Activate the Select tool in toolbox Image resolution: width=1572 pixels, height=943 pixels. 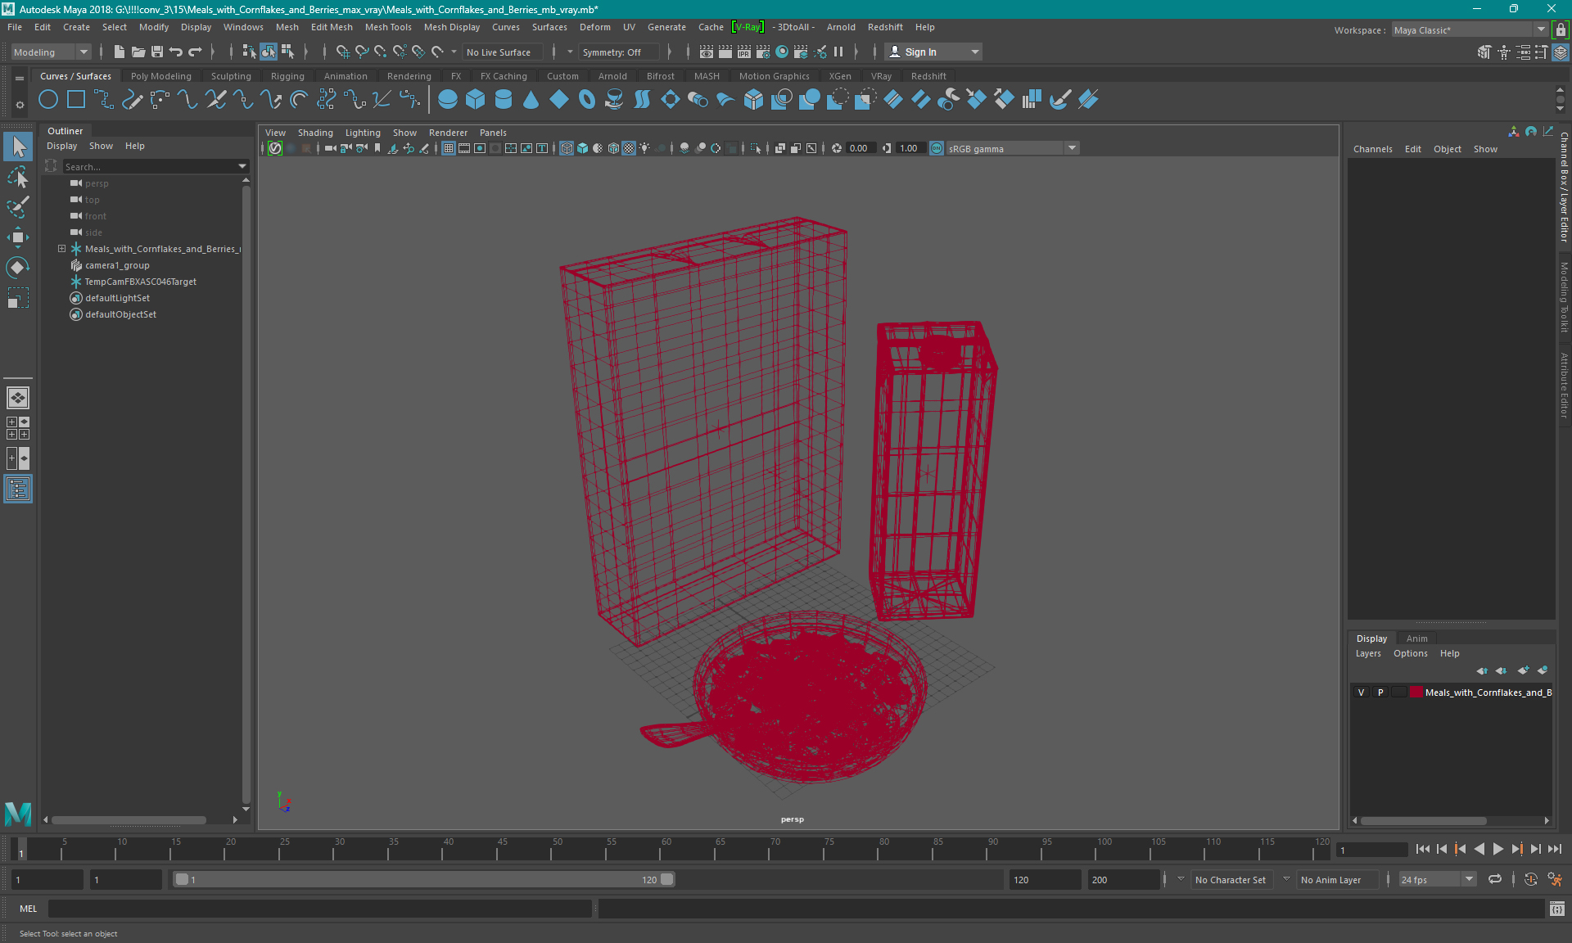pyautogui.click(x=18, y=147)
